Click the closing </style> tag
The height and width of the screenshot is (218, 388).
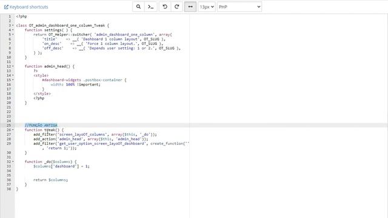click(x=42, y=94)
